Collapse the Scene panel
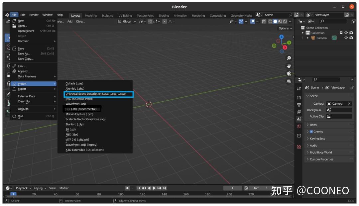 [330, 96]
